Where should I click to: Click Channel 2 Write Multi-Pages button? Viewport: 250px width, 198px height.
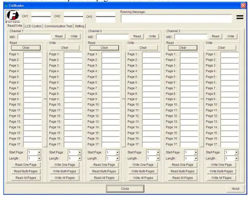[143, 172]
